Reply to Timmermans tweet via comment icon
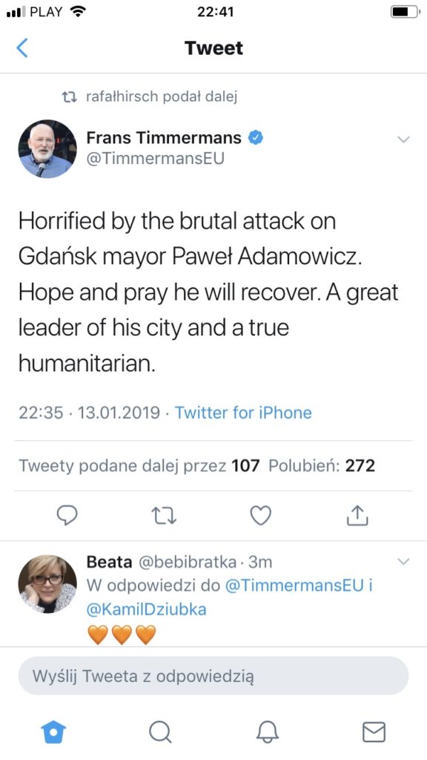Image resolution: width=427 pixels, height=760 pixels. pos(67,517)
